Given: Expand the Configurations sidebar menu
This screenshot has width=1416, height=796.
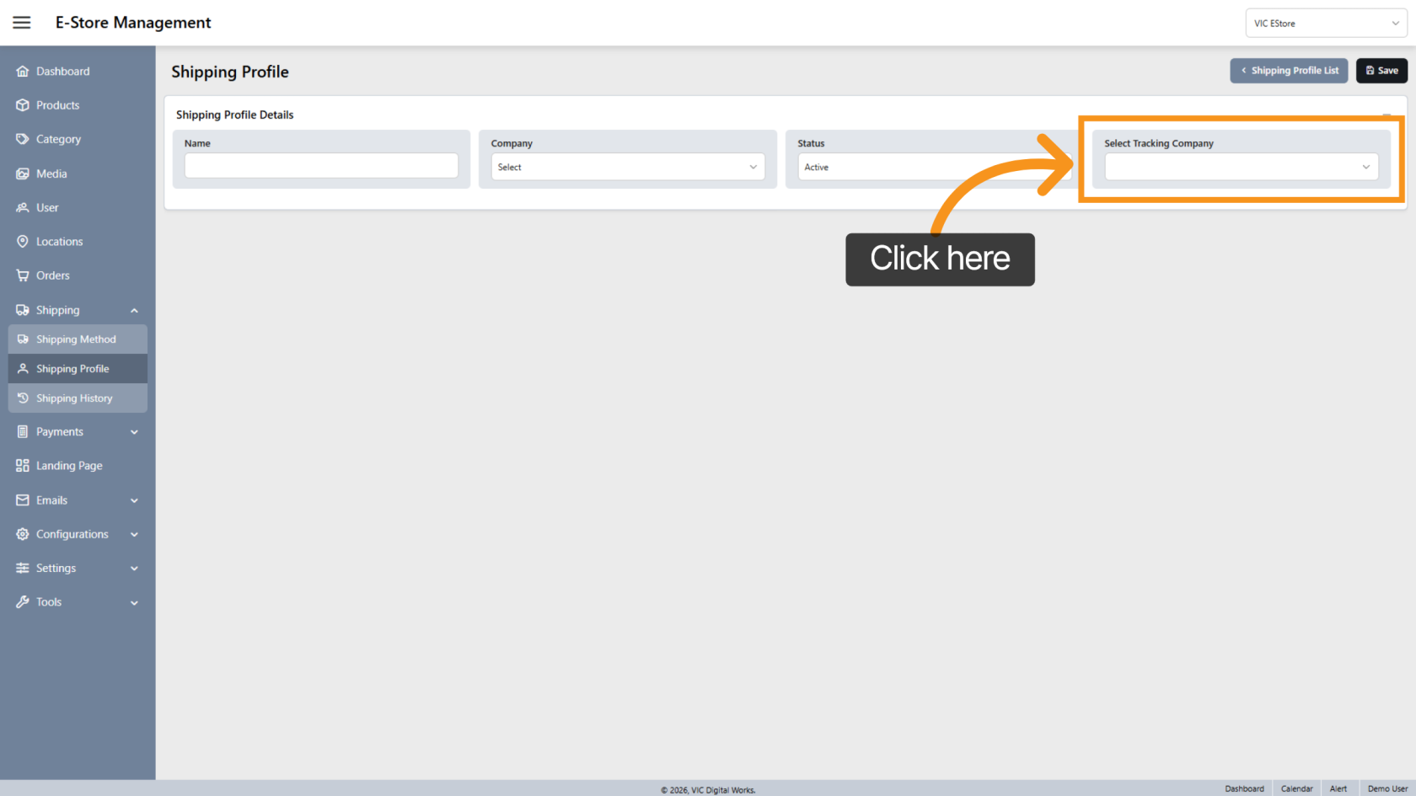Looking at the screenshot, I should pos(134,535).
